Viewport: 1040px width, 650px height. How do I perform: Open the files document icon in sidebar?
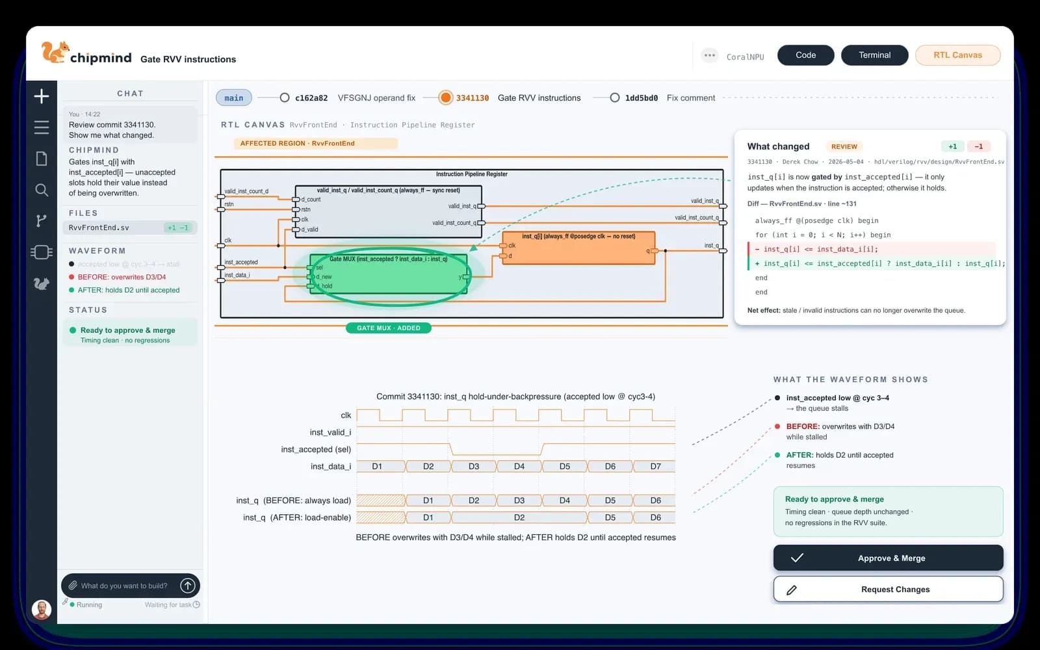[x=42, y=159]
